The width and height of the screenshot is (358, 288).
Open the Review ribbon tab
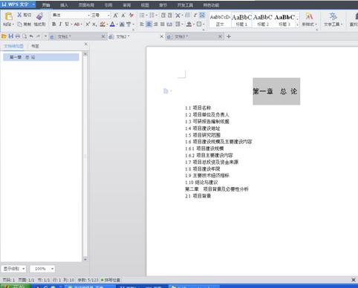[x=126, y=5]
